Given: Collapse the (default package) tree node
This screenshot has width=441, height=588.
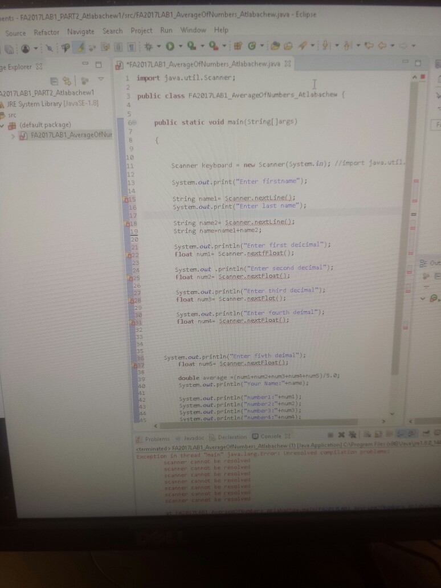Looking at the screenshot, I should click(2, 125).
